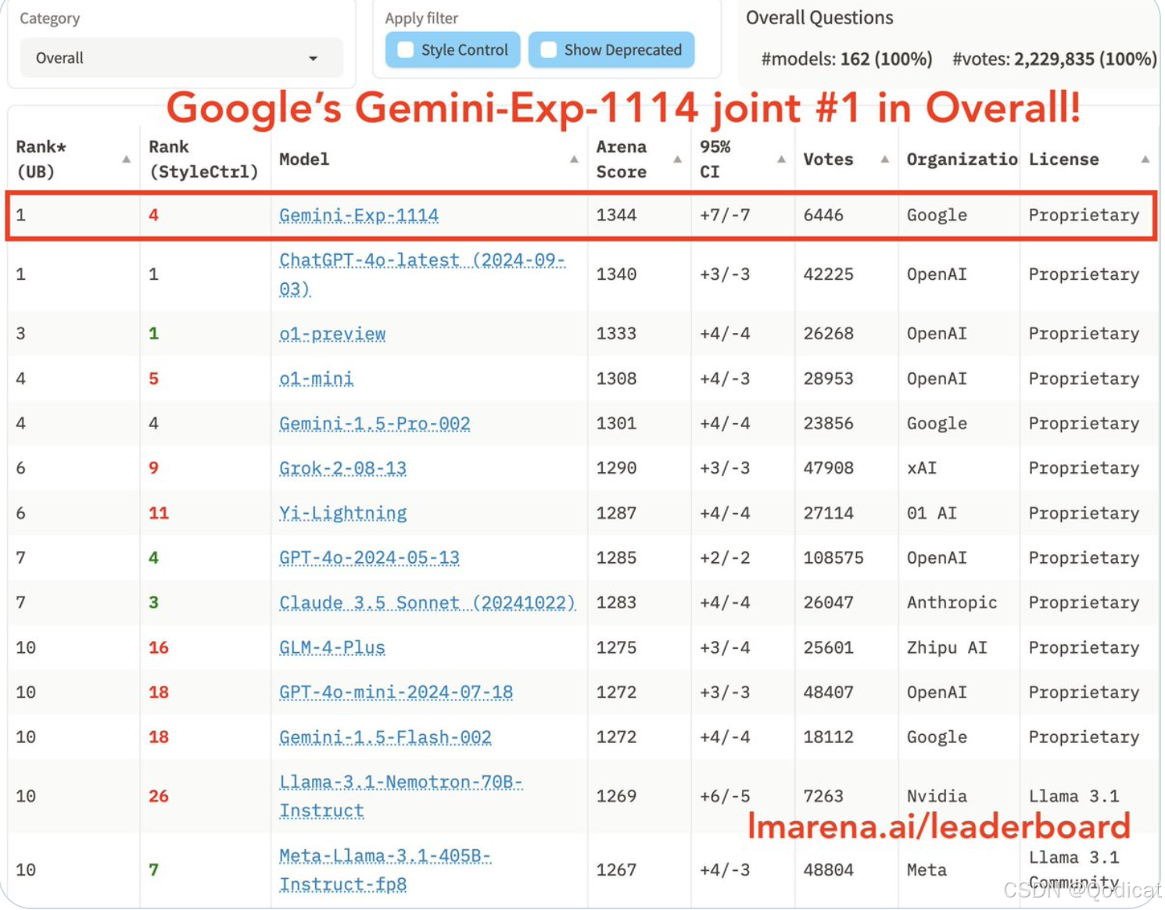
Task: Toggle the Show Deprecated checkbox
Action: click(x=549, y=50)
